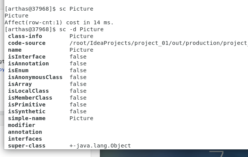248x157 pixels.
Task: Click the interfaces field label
Action: (x=25, y=139)
